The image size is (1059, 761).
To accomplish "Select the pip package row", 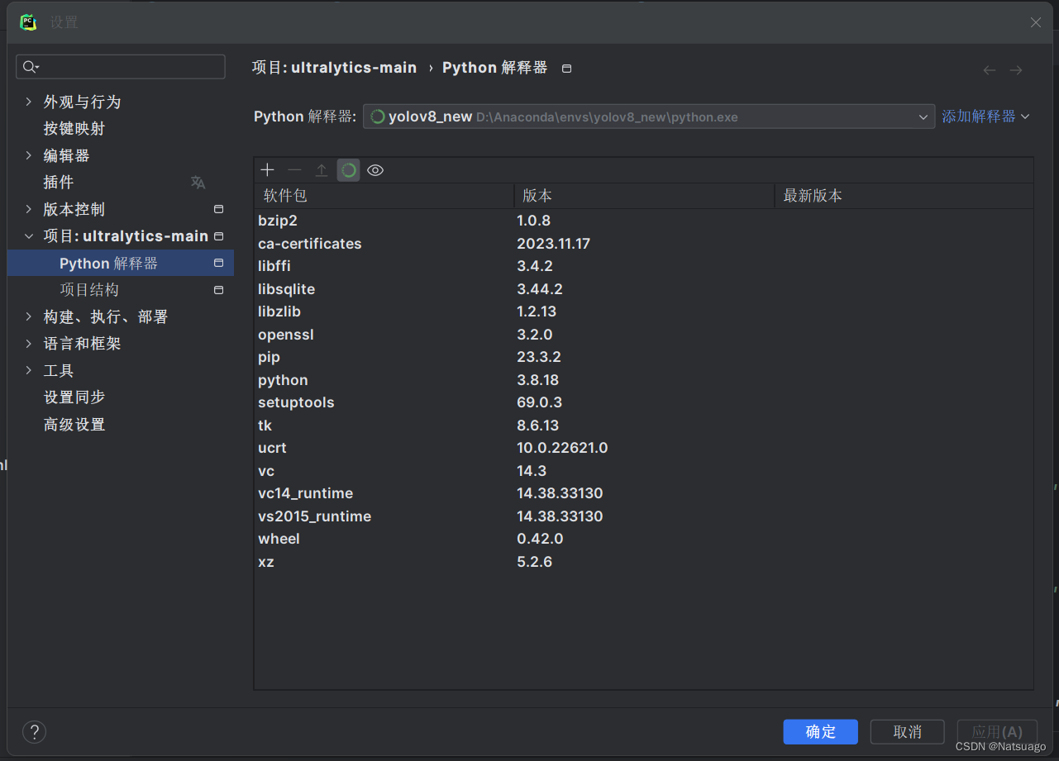I will click(x=644, y=357).
